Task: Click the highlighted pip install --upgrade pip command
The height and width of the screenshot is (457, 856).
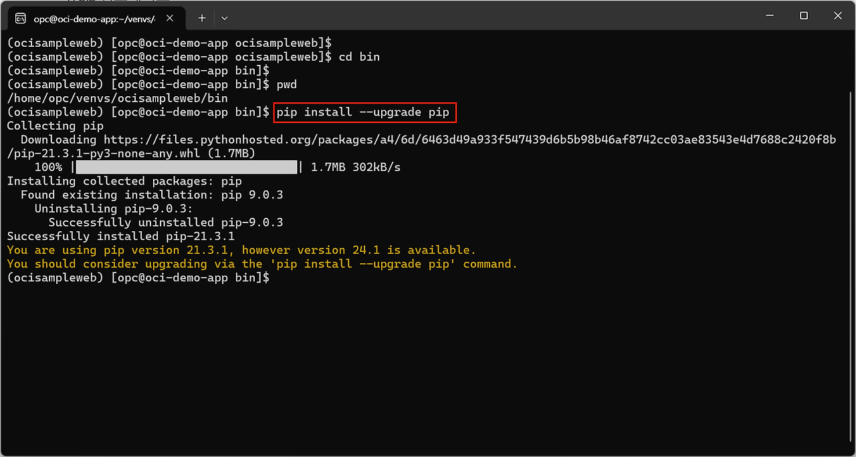Action: point(364,112)
